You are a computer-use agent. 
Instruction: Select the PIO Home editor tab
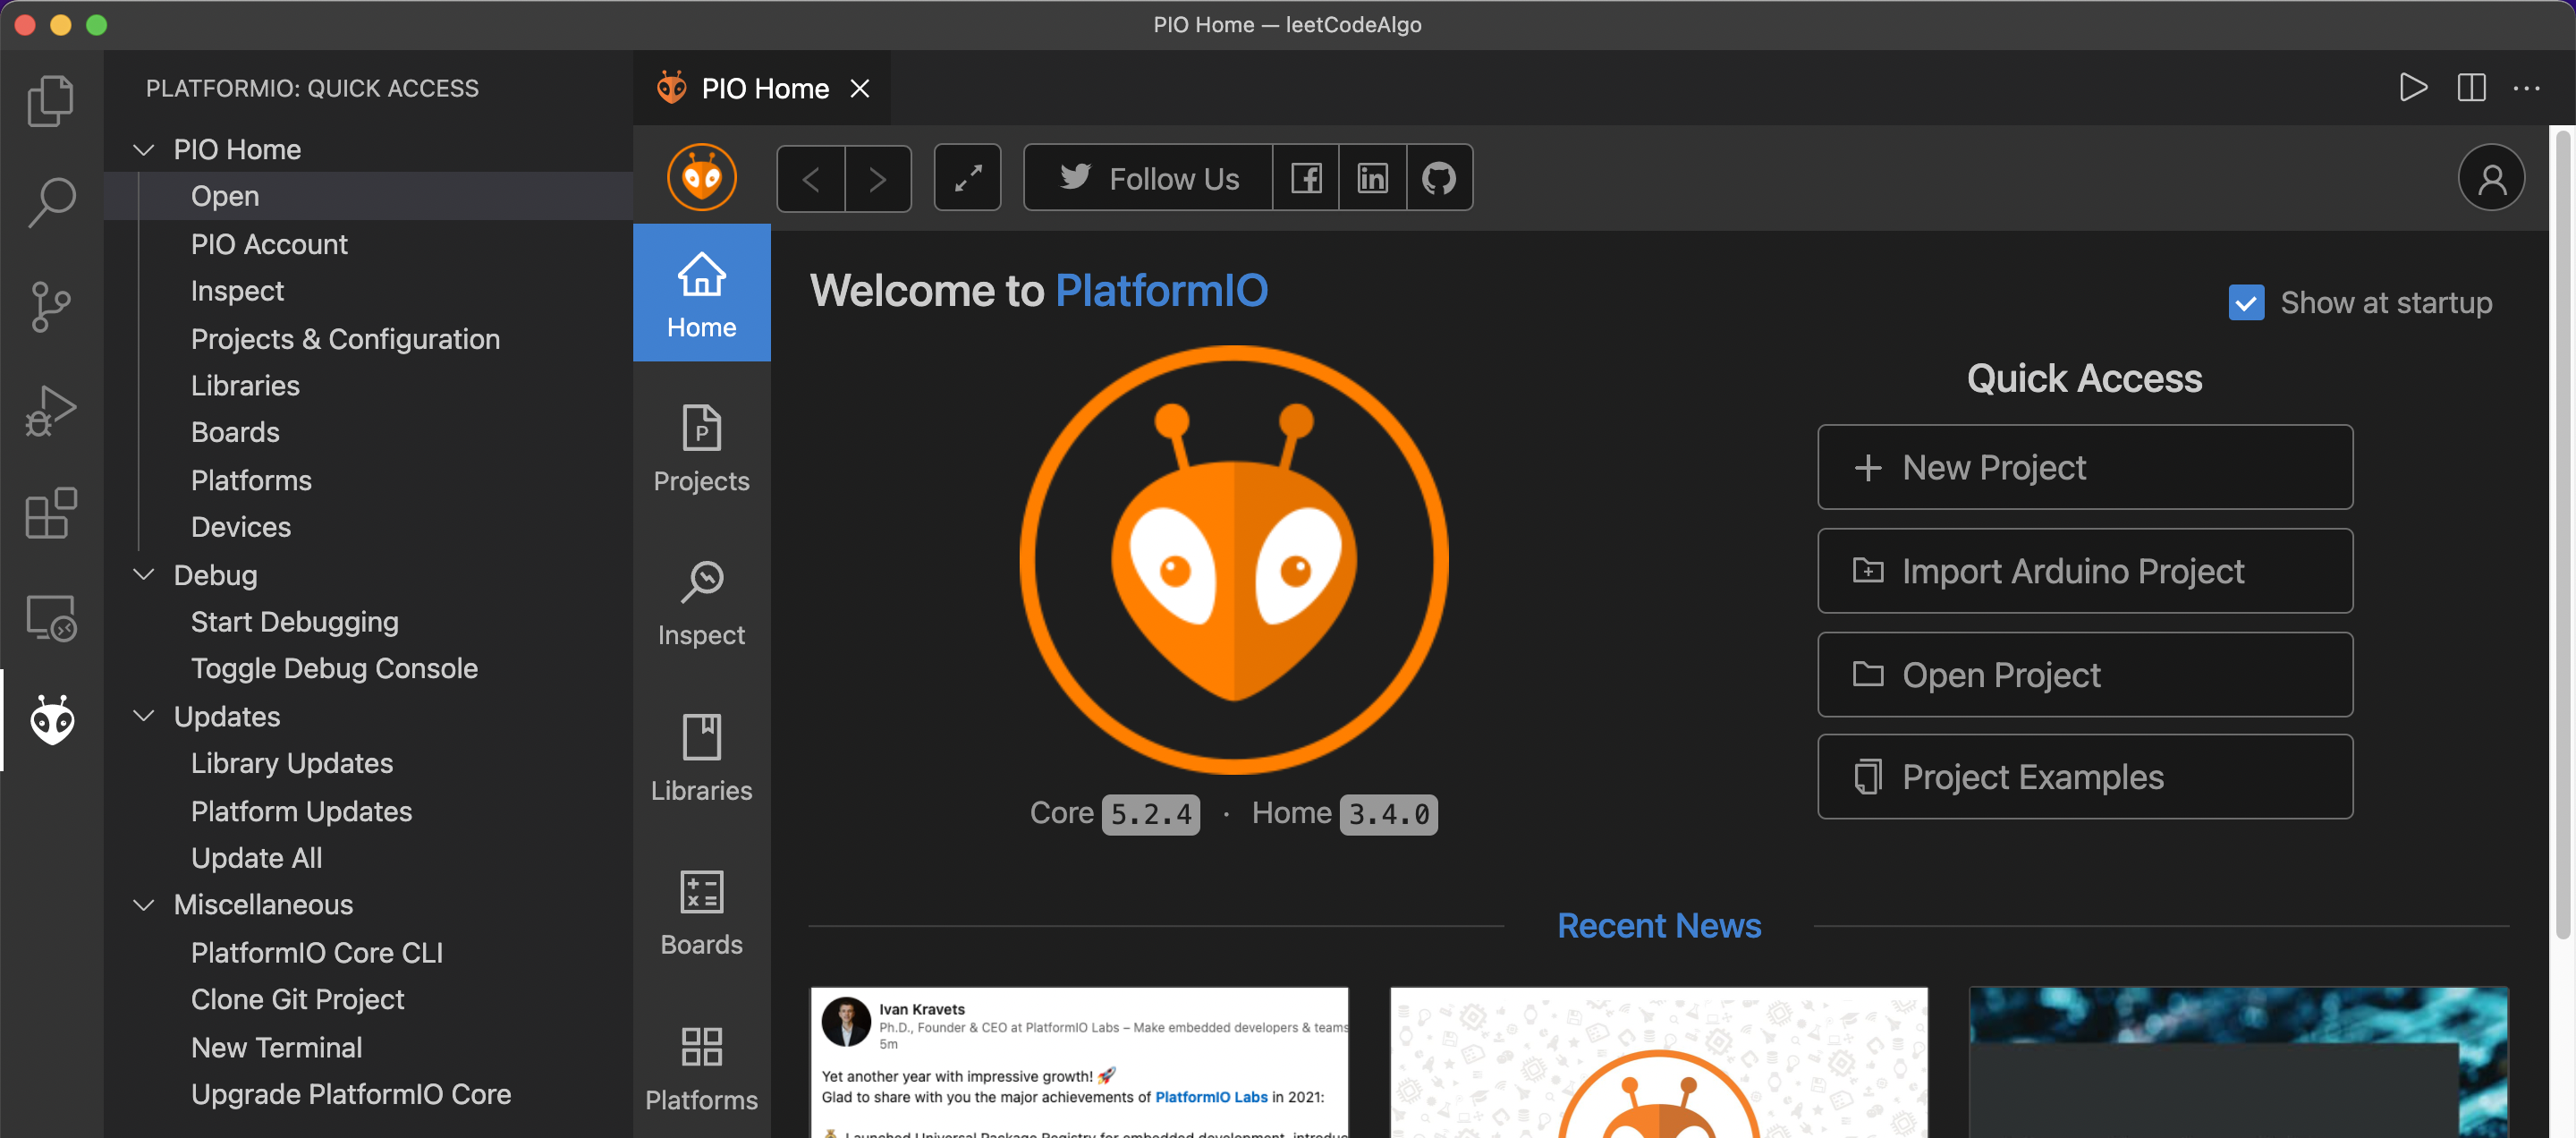(x=764, y=88)
